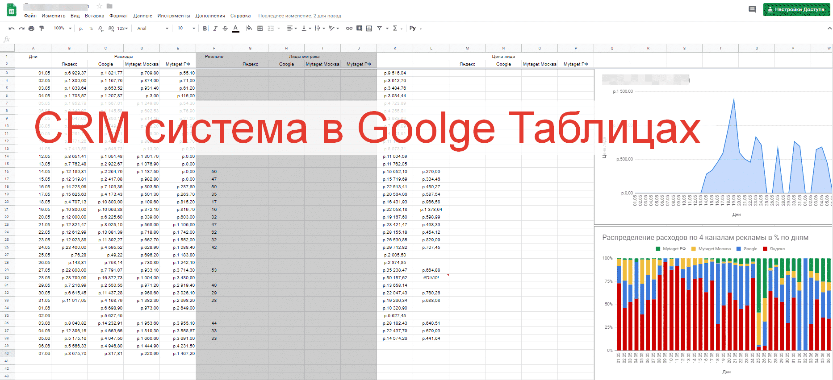The width and height of the screenshot is (833, 380).
Task: Open the Вставка menu
Action: tap(95, 16)
